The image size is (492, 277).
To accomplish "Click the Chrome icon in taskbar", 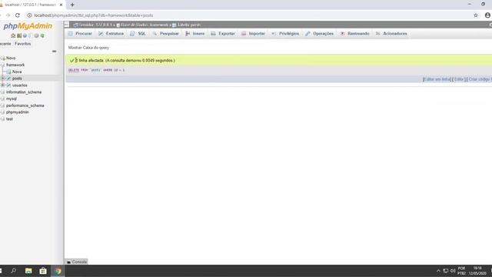I will [x=58, y=271].
